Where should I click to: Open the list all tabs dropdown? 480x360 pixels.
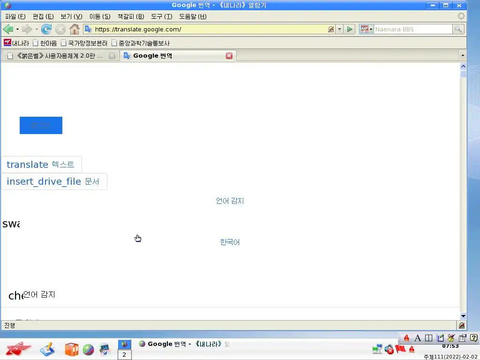[463, 56]
